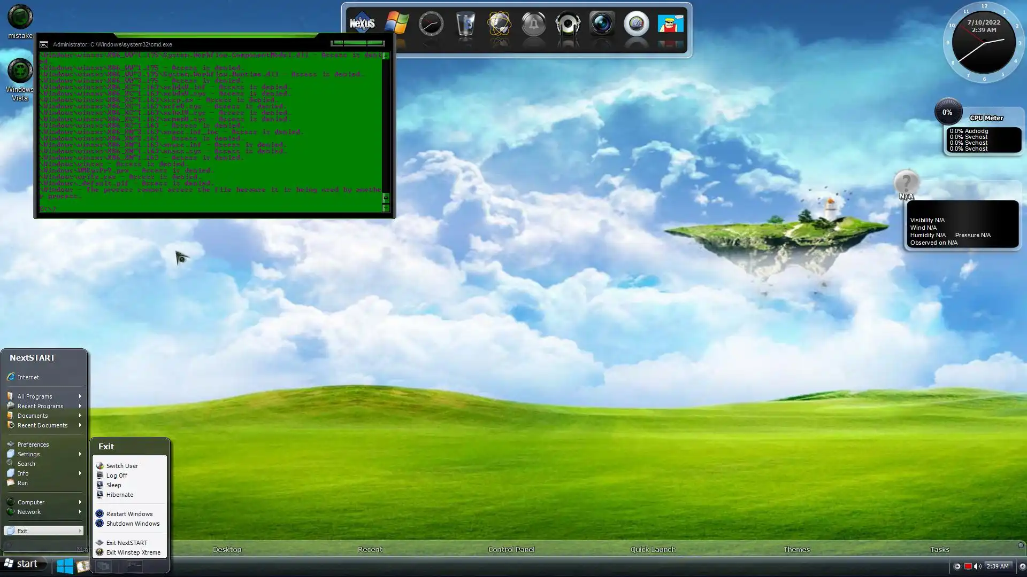Screen dimensions: 1027x577
Task: Open the camera lens icon in dock
Action: pos(602,24)
